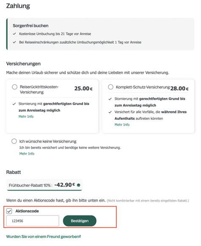
Task: Click the 'Sorgenfrei buchen' heading
Action: [31, 25]
